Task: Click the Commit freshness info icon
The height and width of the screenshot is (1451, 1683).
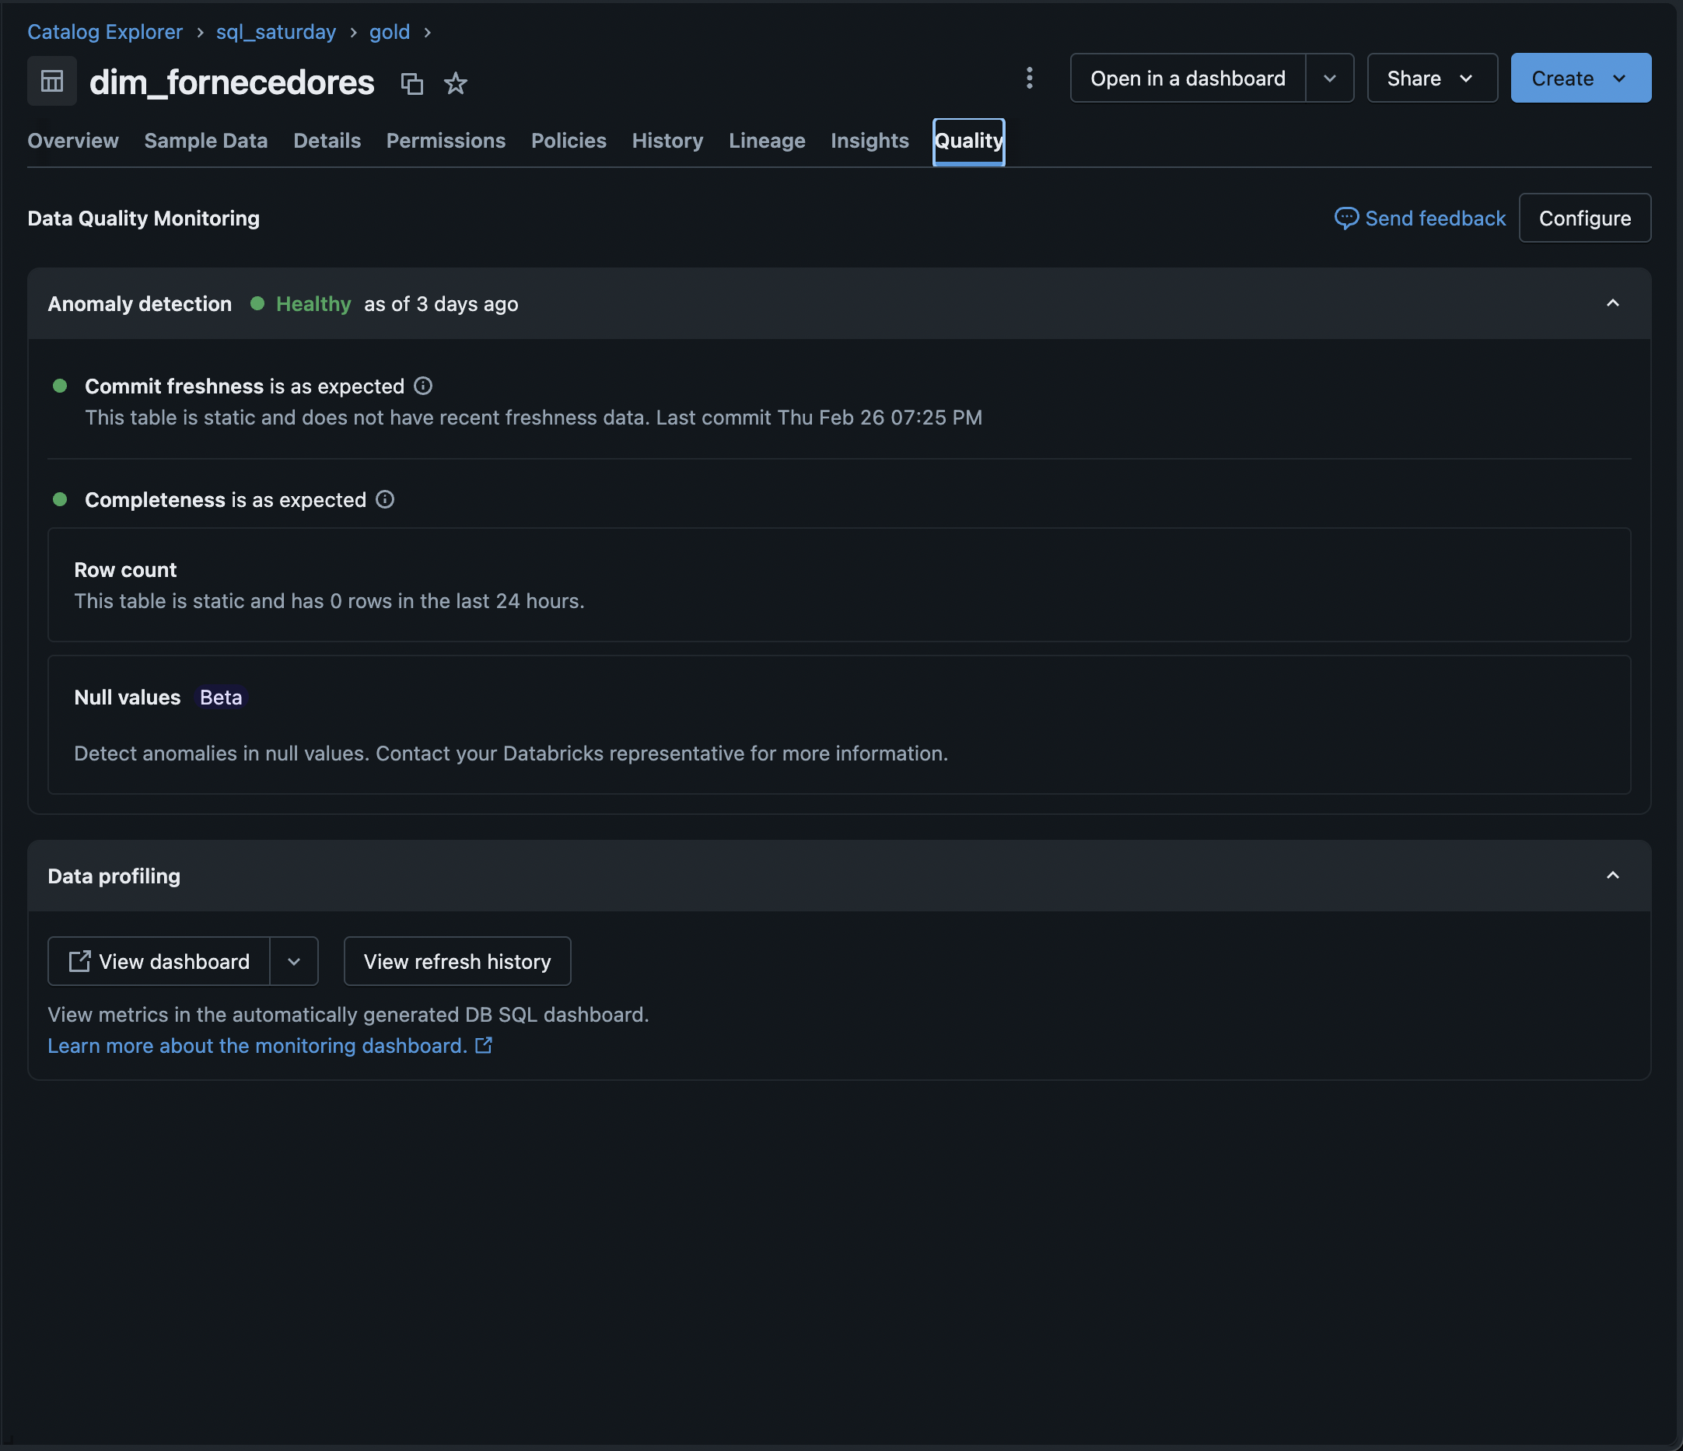Action: (423, 386)
